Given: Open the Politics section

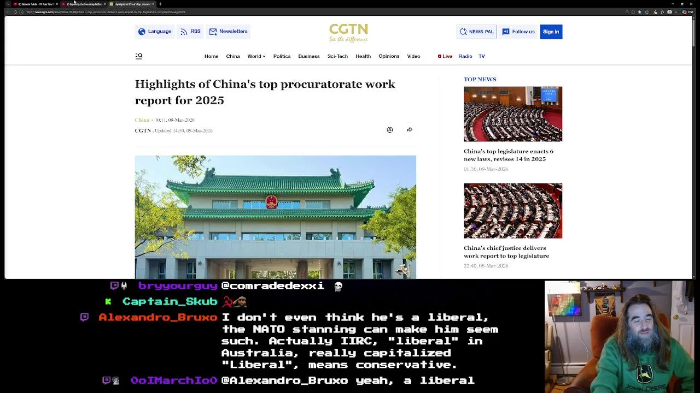Looking at the screenshot, I should (x=282, y=56).
